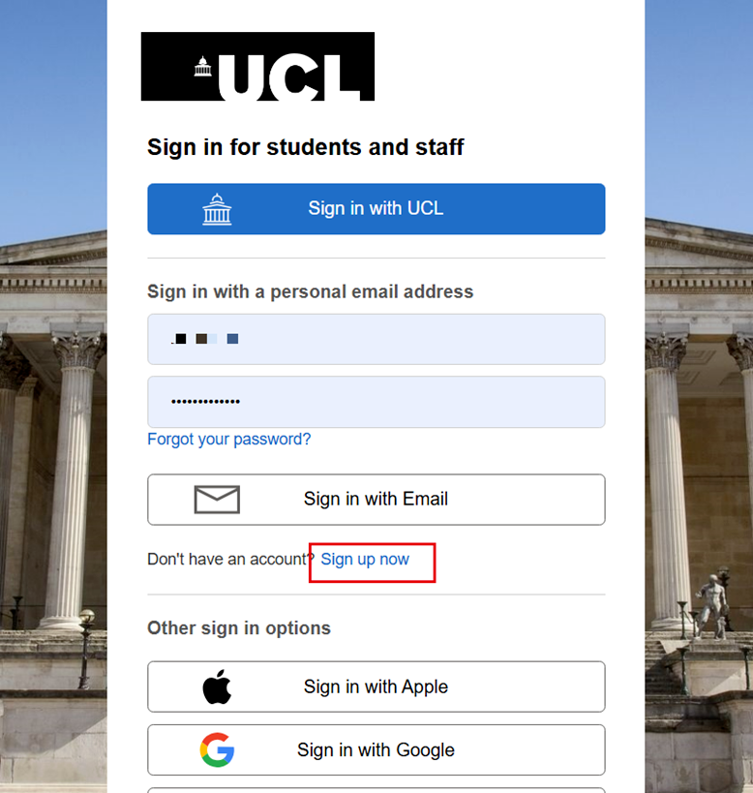Click the 'Sign in for students and staff' heading
Image resolution: width=753 pixels, height=793 pixels.
(305, 146)
